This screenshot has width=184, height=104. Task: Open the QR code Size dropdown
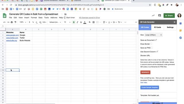154,35
